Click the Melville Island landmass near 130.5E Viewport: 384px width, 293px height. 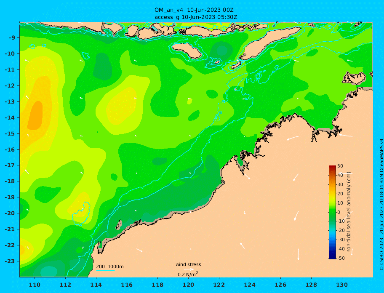pyautogui.click(x=355, y=78)
